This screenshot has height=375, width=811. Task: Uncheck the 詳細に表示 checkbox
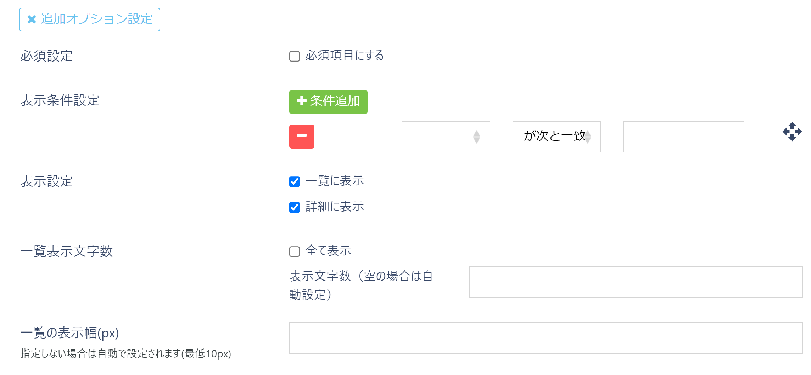[x=294, y=207]
